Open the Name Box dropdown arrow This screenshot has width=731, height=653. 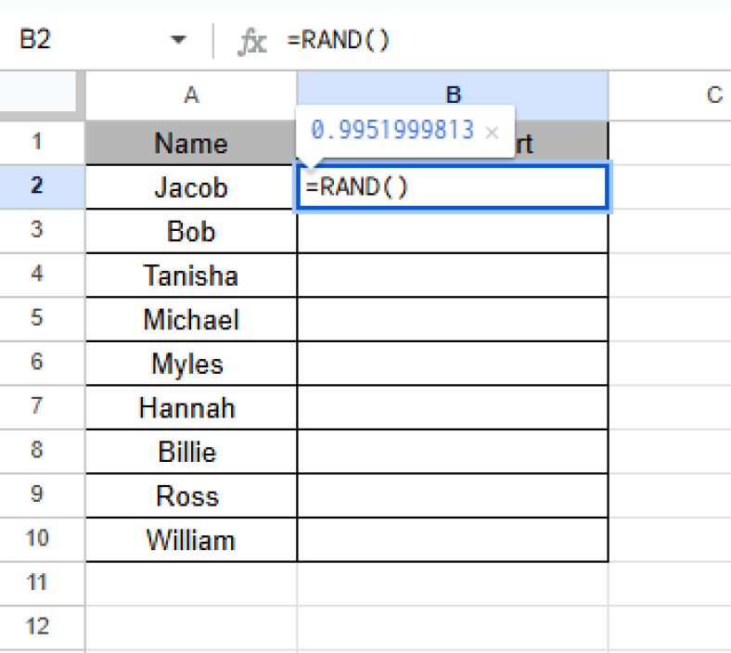click(178, 40)
